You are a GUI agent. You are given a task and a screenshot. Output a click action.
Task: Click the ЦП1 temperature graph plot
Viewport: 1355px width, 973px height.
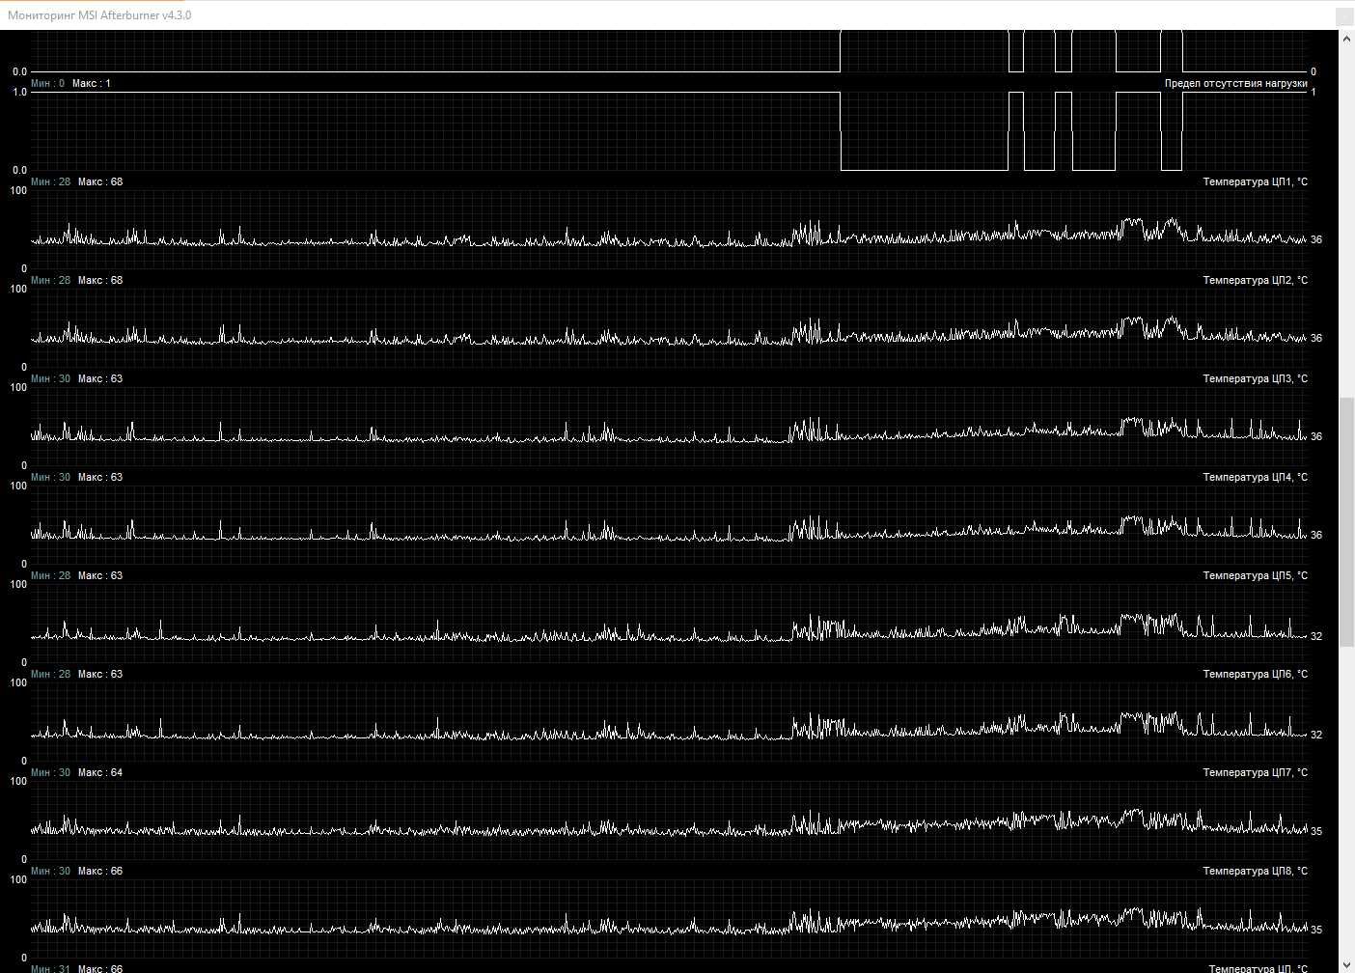[669, 230]
